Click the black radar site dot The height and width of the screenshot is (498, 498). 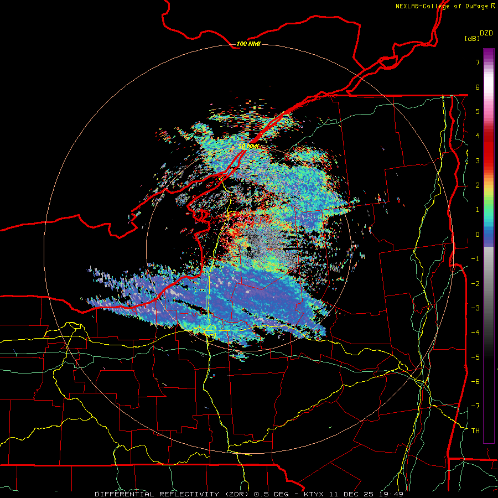click(249, 249)
